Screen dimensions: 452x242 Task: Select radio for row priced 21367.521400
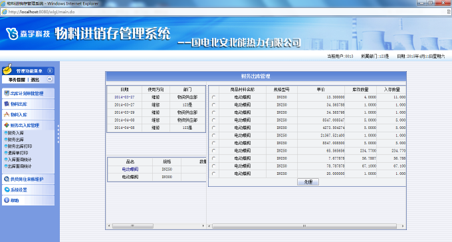[x=213, y=135]
